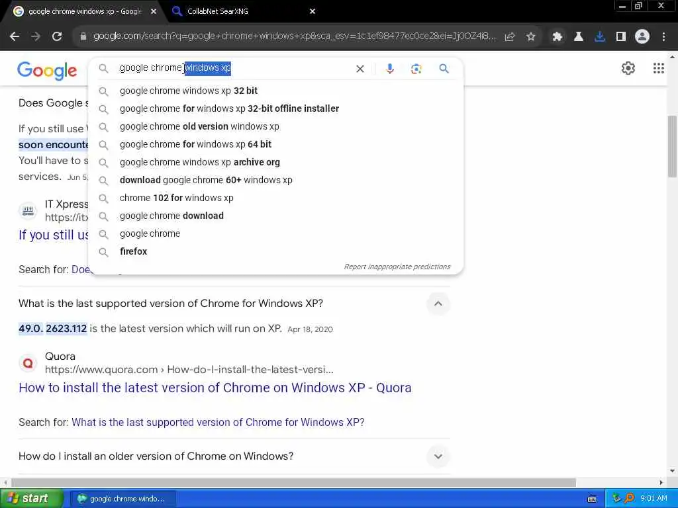678x508 pixels.
Task: Click the lock icon in address bar
Action: (x=83, y=37)
